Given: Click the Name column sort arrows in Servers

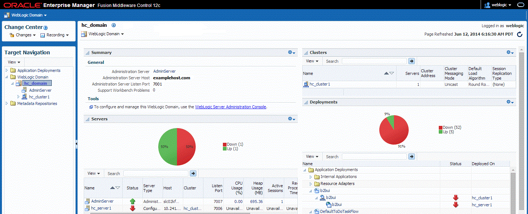Looking at the screenshot, I should 115,188.
